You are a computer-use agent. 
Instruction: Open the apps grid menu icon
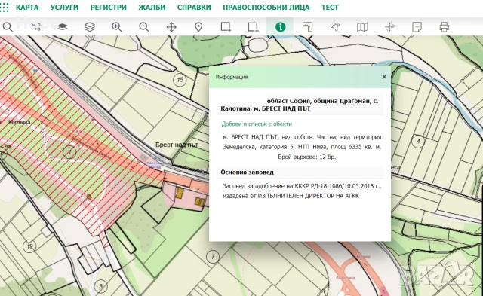(4, 8)
